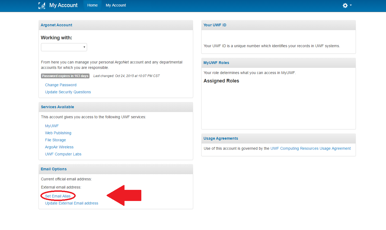Click Update External Email address link
This screenshot has height=230, width=386.
[72, 203]
